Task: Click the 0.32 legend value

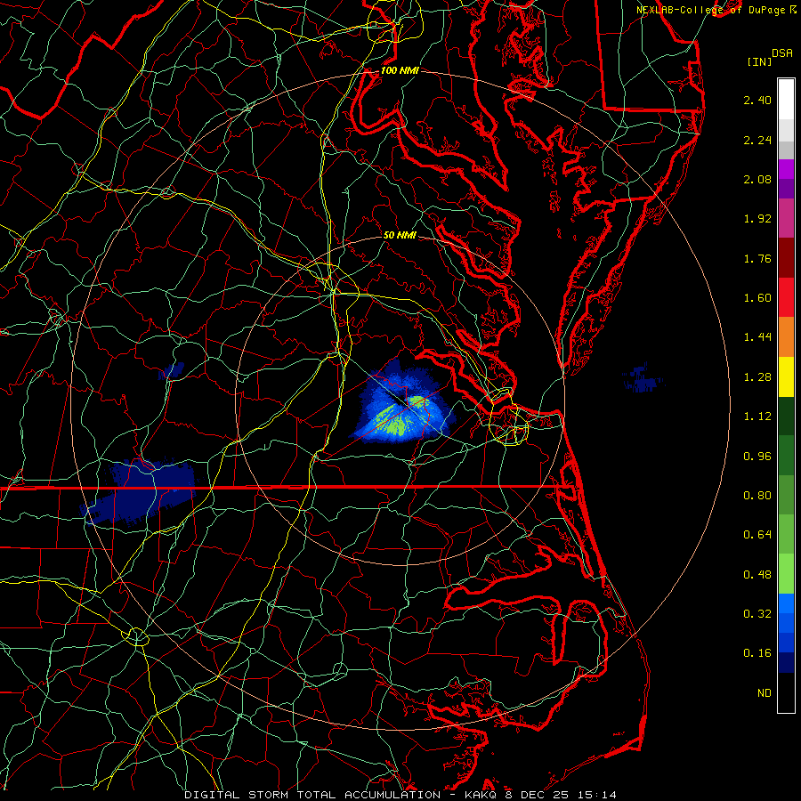Action: pos(757,614)
